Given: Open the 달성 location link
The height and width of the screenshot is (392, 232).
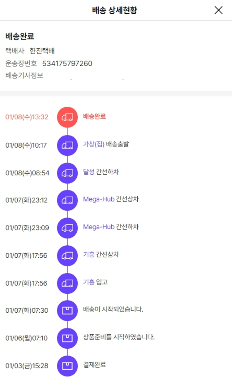Looking at the screenshot, I should (89, 172).
